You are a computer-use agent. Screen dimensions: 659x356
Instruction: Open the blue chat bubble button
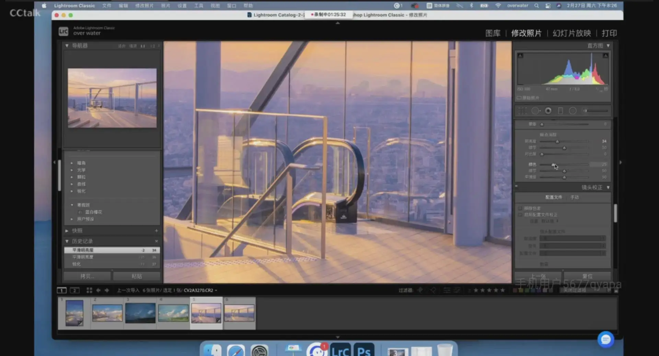click(x=606, y=340)
